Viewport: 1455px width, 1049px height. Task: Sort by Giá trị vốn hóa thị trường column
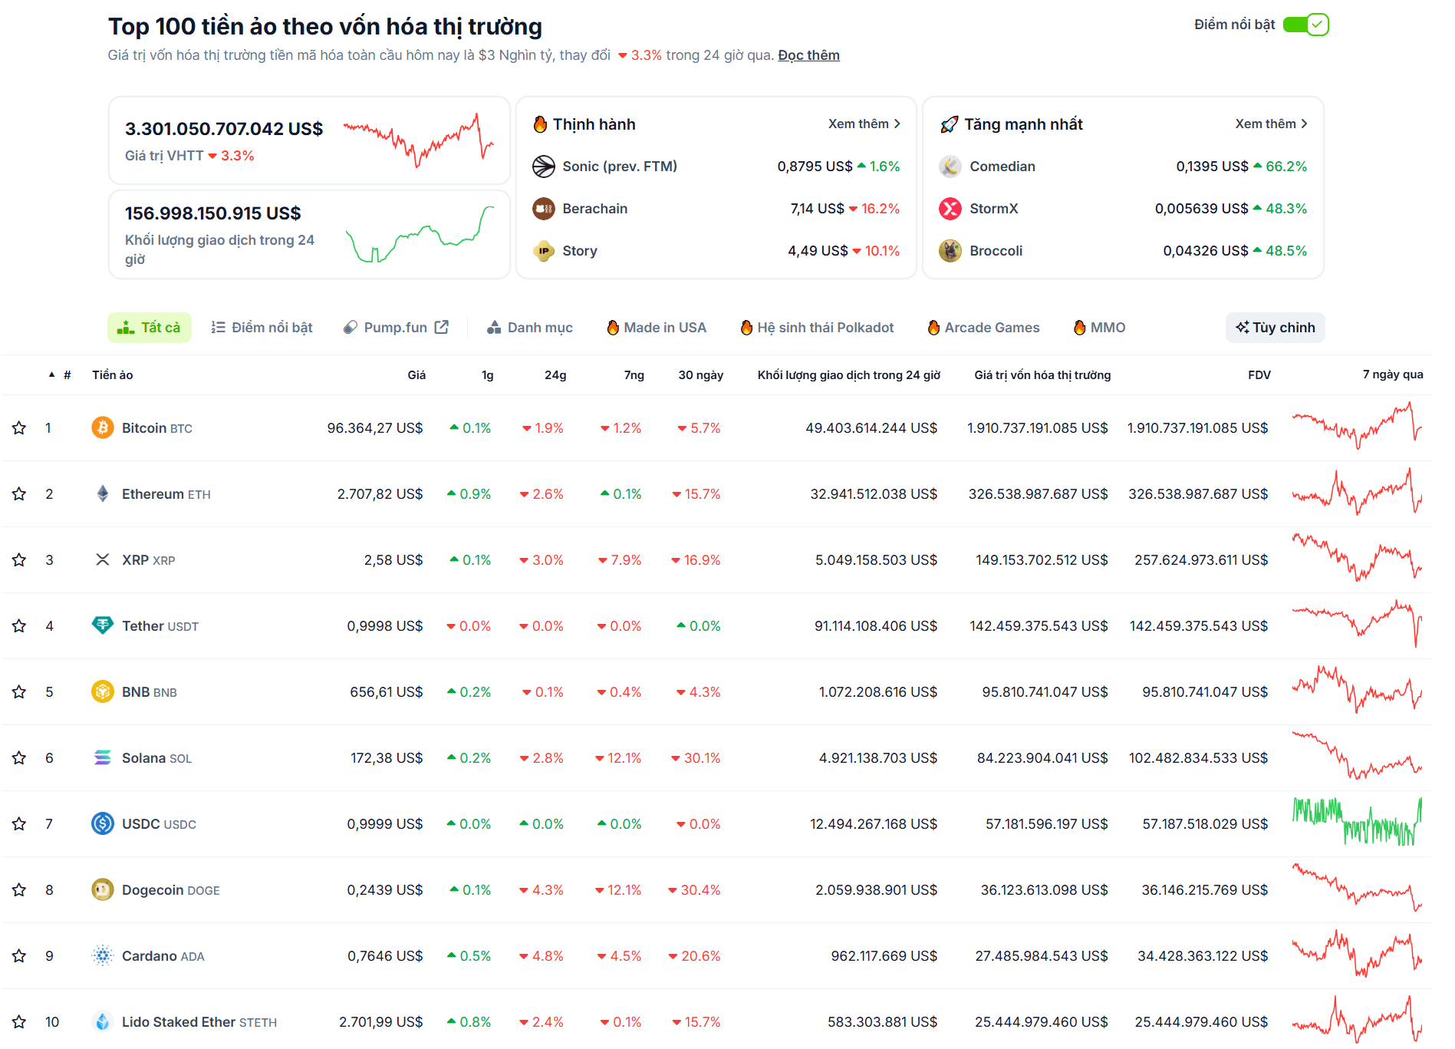pyautogui.click(x=1042, y=374)
